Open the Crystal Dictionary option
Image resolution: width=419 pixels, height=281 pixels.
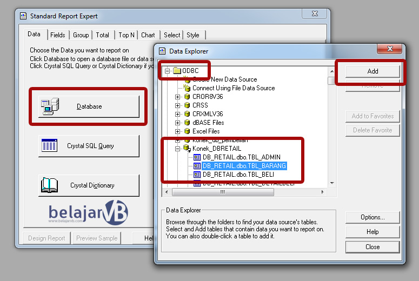click(x=89, y=185)
